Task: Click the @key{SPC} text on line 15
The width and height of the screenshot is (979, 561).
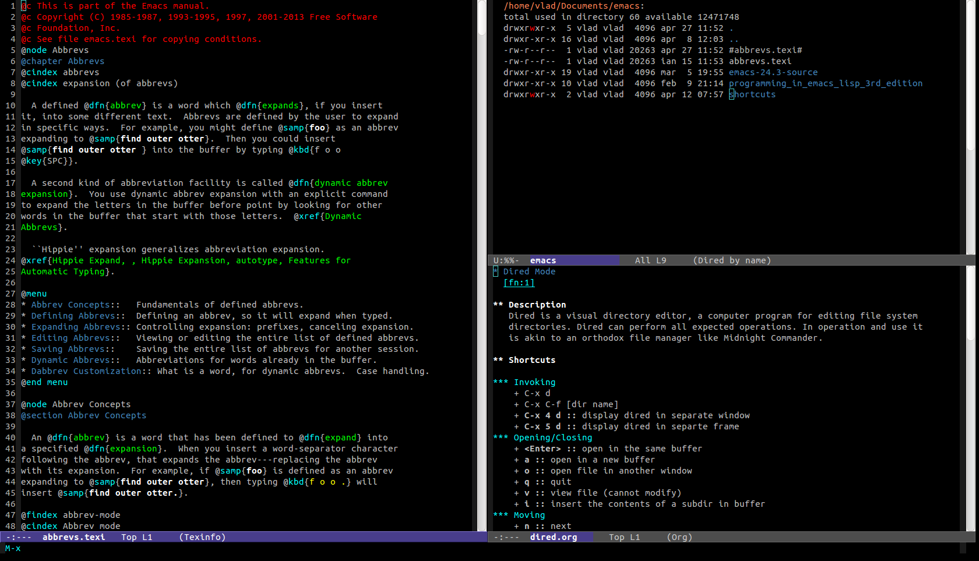Action: tap(47, 161)
